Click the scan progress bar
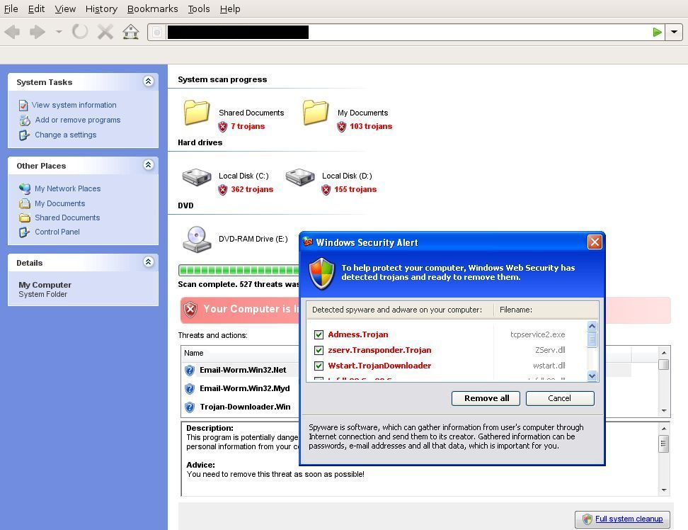The height and width of the screenshot is (530, 688). tap(239, 270)
